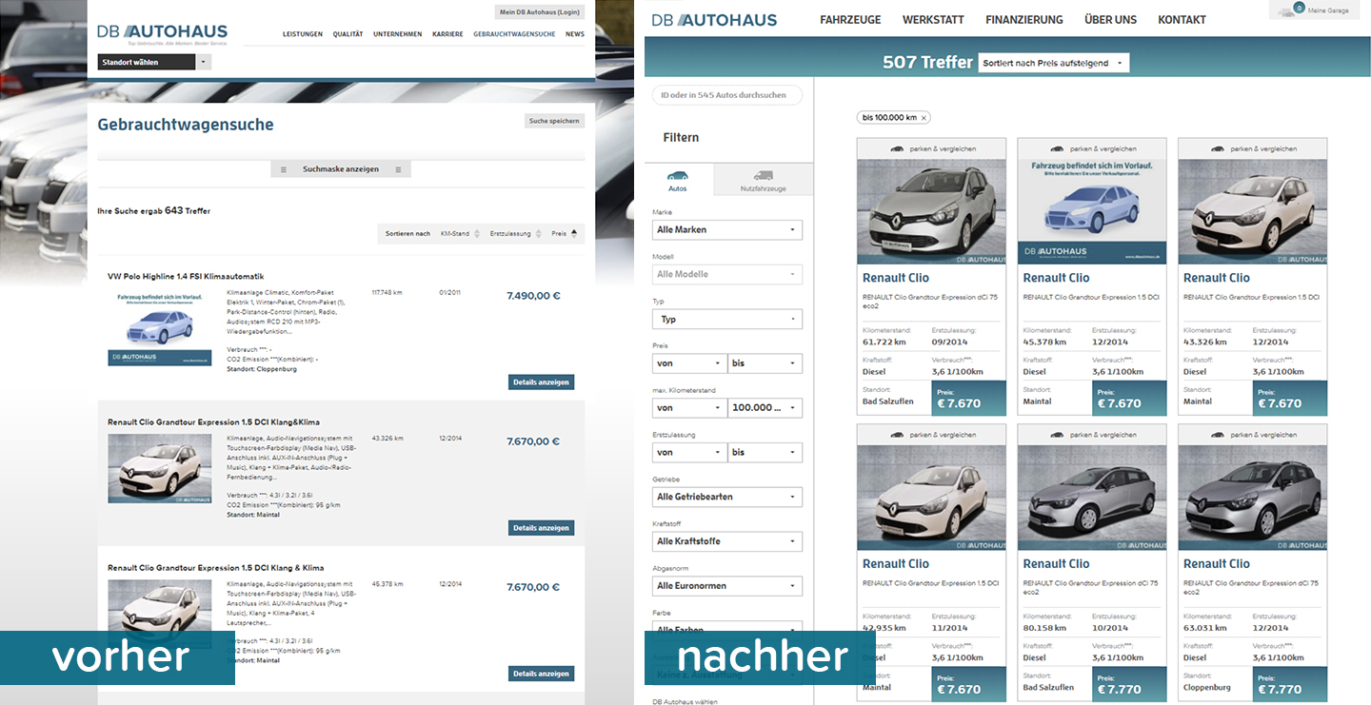This screenshot has width=1371, height=705.
Task: Go to the Werkstatt menu item
Action: pos(932,20)
